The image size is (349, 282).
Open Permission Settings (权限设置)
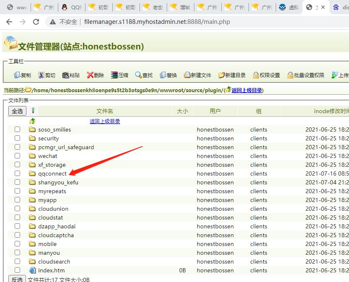[x=266, y=75]
